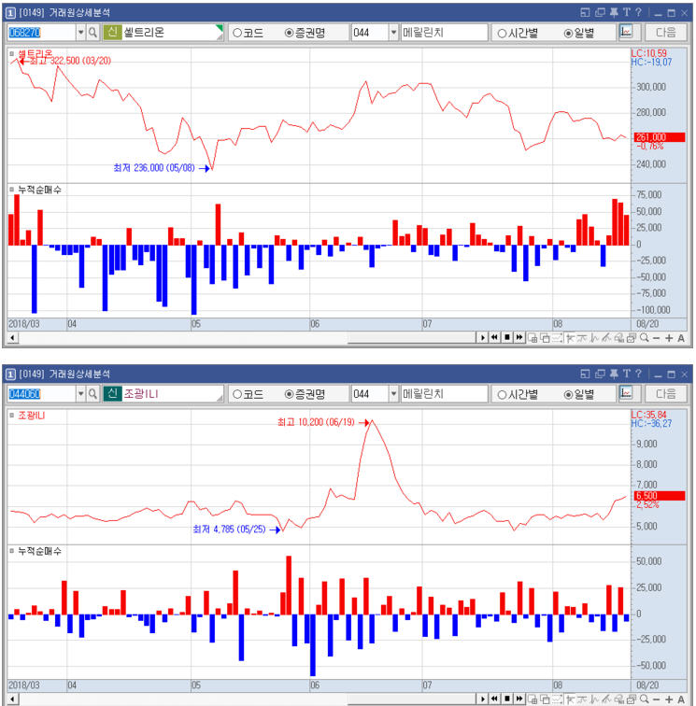The width and height of the screenshot is (696, 706).
Task: Select the 일별 radio button in bottom window
Action: [569, 393]
